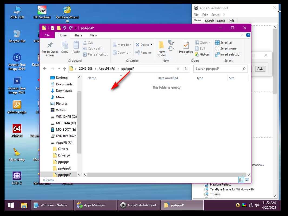The image size is (288, 216).
Task: Open Partition Wizard 10 desktop shortcut
Action: pos(67,14)
